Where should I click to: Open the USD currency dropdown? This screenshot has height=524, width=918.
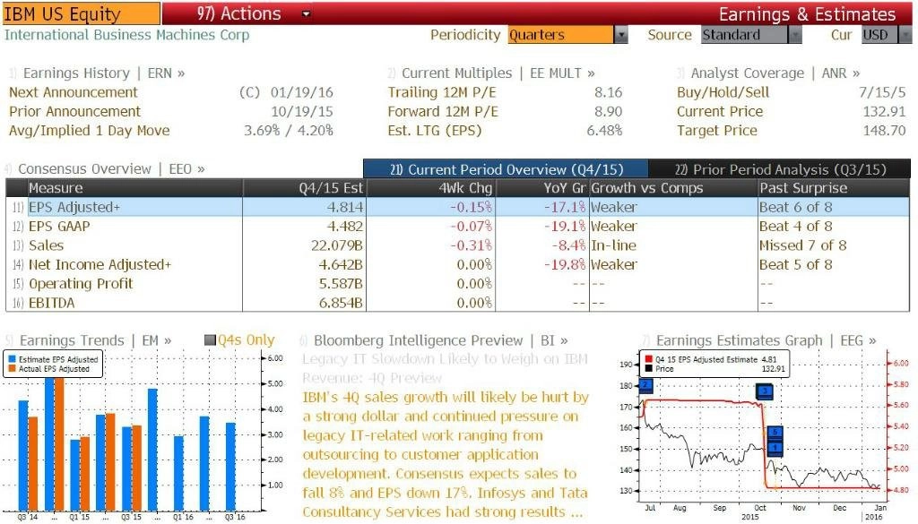point(886,35)
